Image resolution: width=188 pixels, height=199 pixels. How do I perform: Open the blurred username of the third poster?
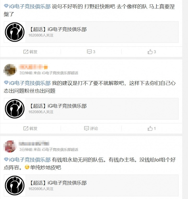tap(34, 143)
